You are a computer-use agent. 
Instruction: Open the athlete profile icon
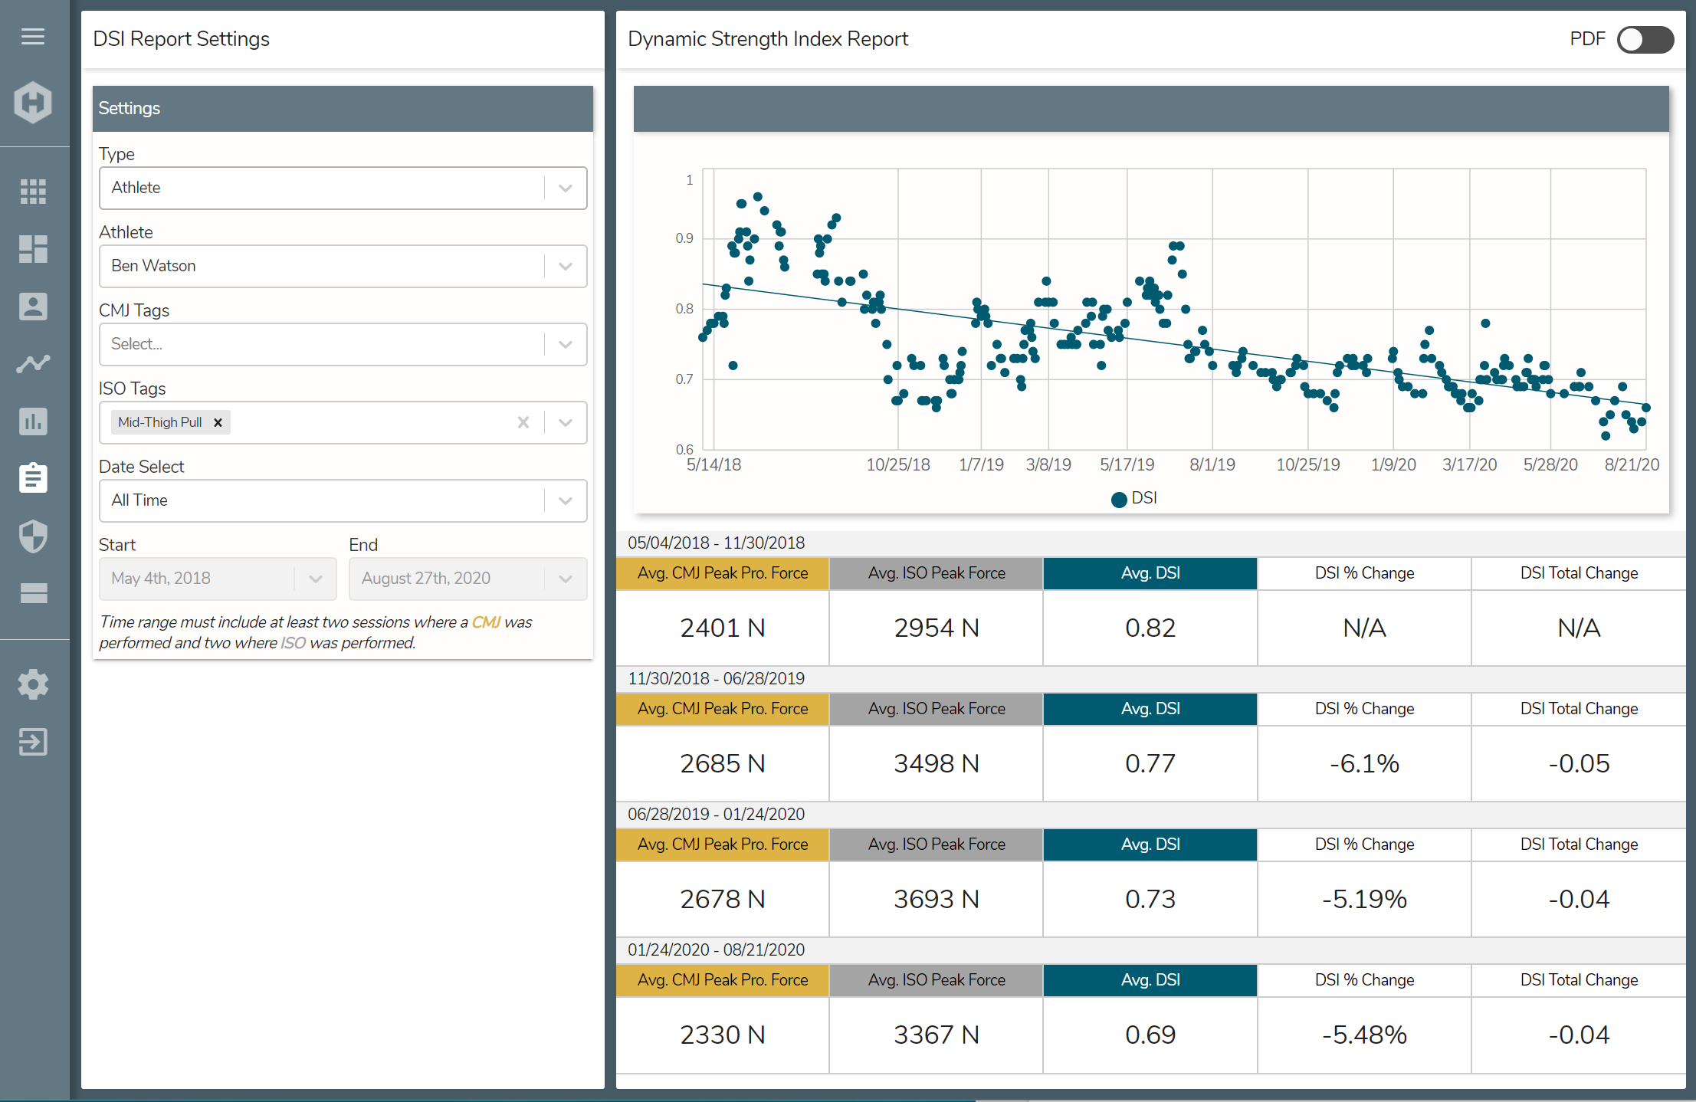(33, 307)
